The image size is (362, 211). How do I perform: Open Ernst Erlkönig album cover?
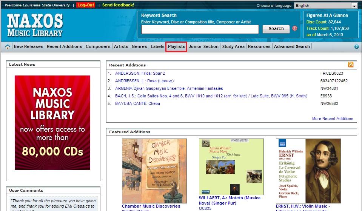[308, 171]
